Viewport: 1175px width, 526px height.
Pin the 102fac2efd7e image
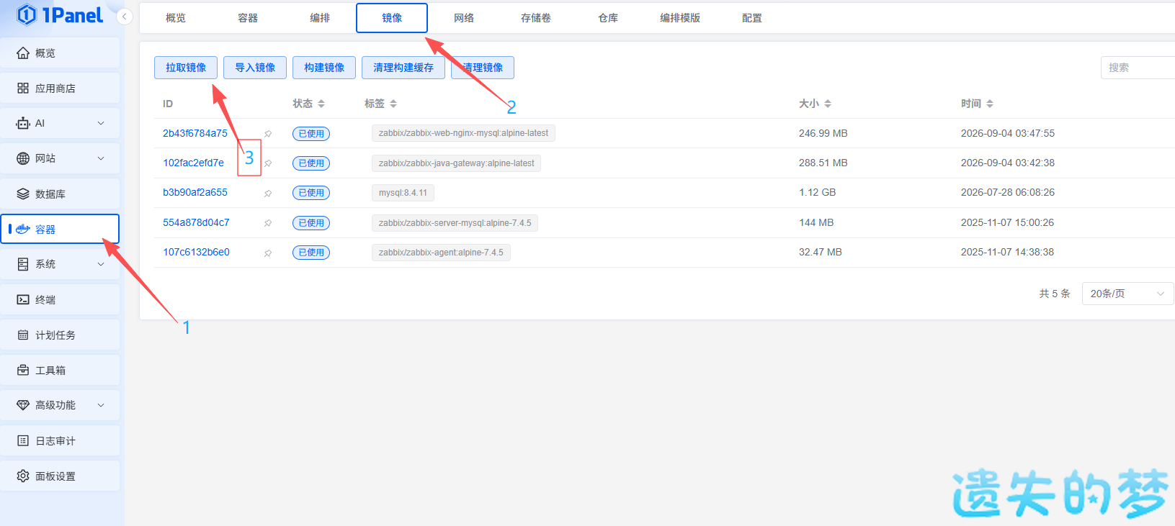[268, 163]
